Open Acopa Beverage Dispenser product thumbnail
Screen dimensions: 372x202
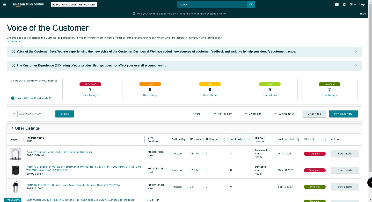point(15,154)
